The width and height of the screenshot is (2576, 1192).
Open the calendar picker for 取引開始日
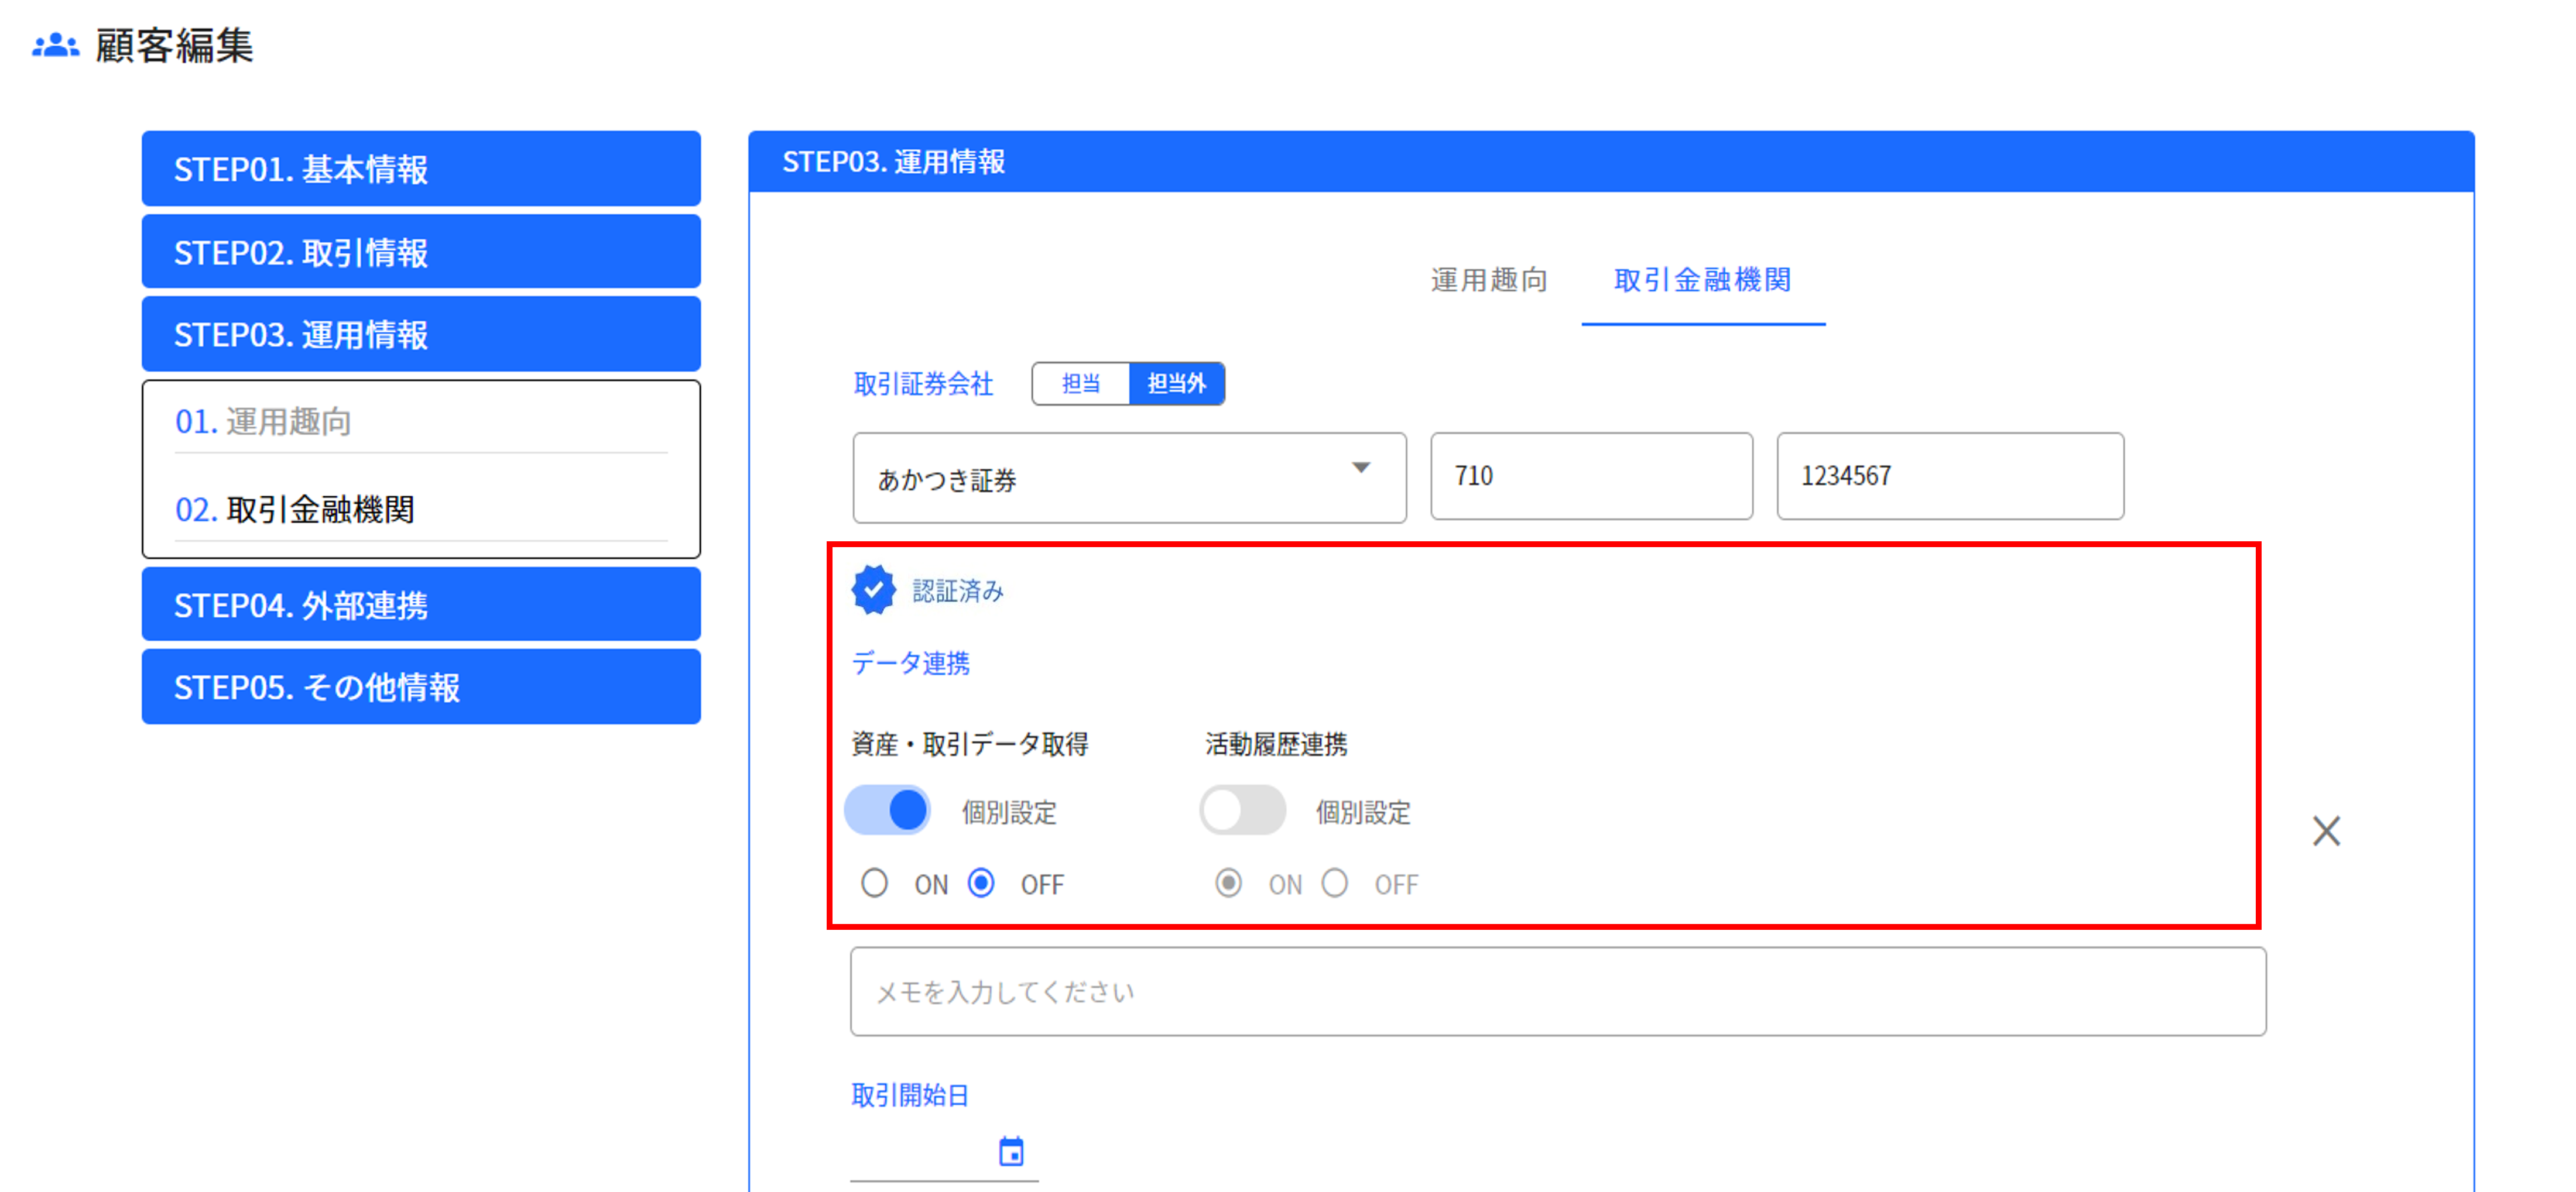[1011, 1151]
